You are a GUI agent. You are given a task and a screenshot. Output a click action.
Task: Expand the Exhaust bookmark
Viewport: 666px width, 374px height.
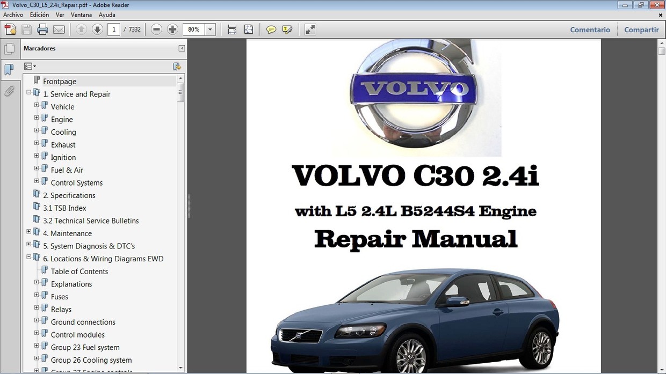37,143
